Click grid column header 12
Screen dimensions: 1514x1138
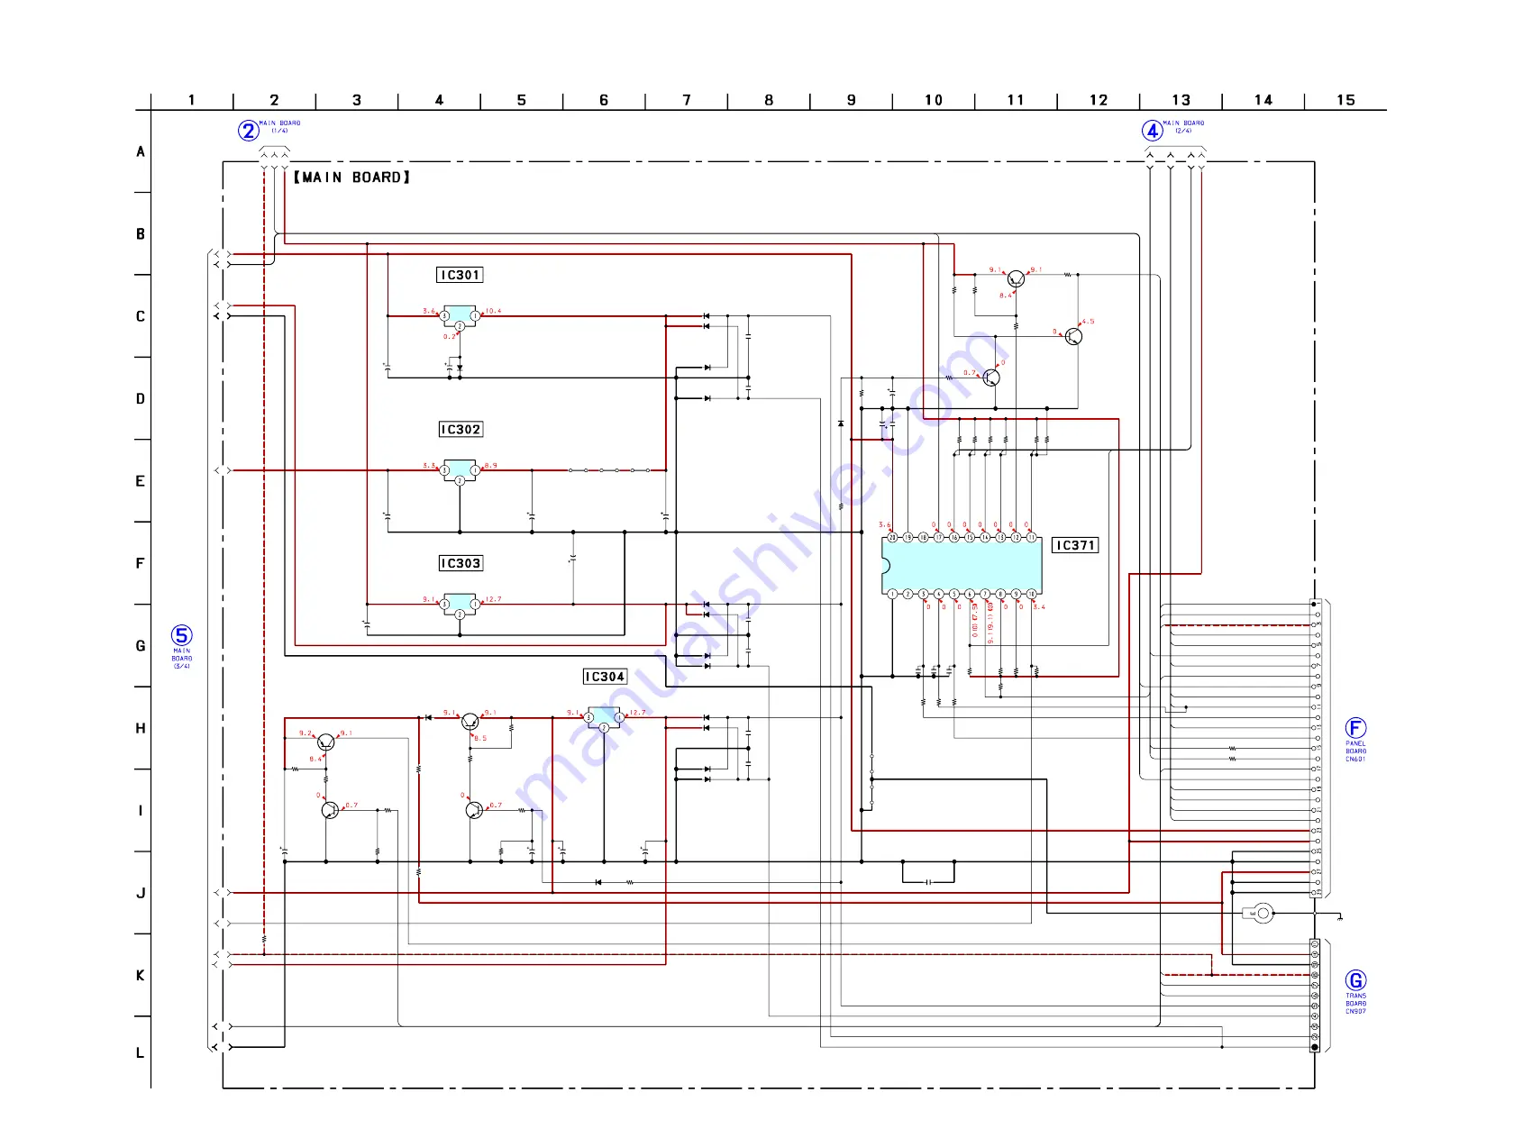point(1099,100)
